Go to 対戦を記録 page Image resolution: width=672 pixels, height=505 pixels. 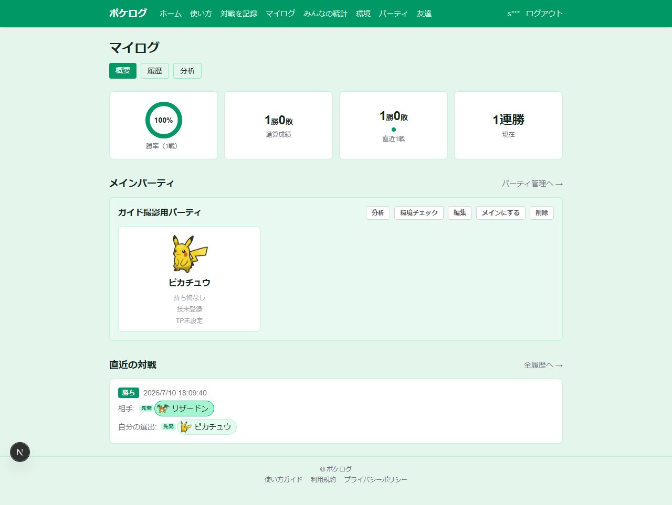click(x=239, y=14)
